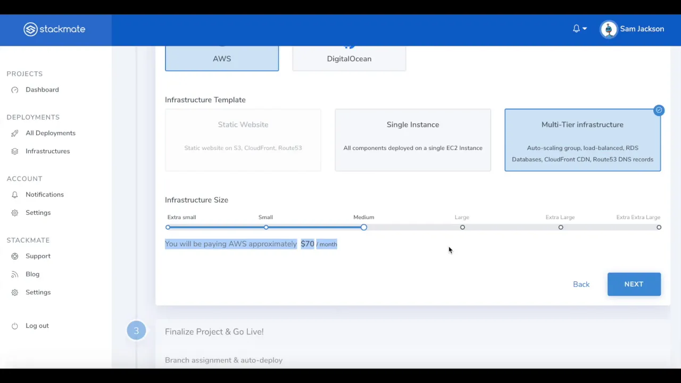Click the selected checkmark badge on Multi-Tier
The image size is (681, 383).
tap(659, 110)
